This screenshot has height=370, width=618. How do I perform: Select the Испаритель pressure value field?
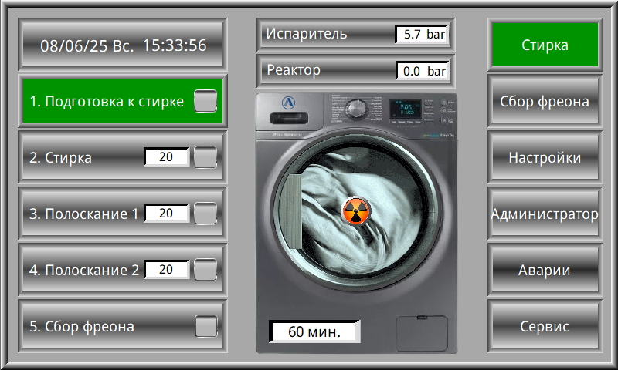point(421,34)
